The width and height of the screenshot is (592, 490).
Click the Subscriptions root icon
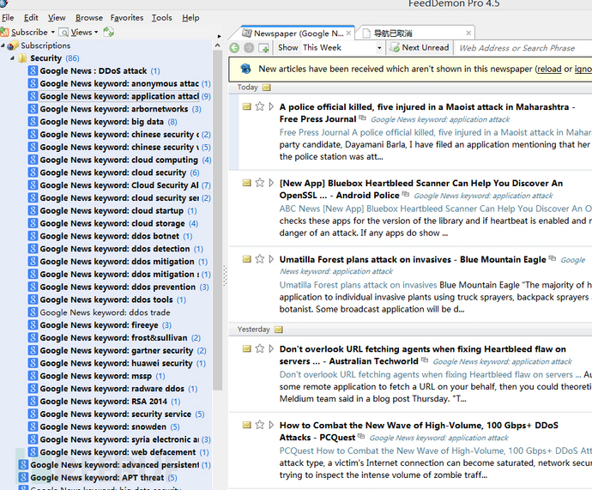pos(13,45)
